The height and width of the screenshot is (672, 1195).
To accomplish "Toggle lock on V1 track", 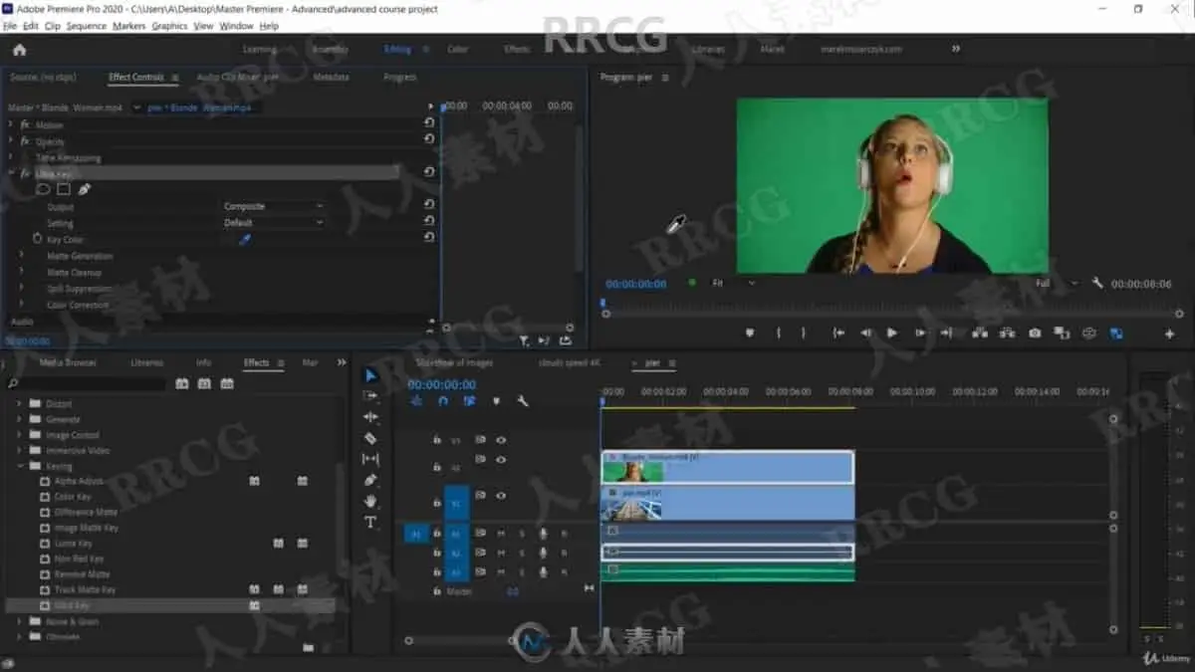I will pos(436,503).
